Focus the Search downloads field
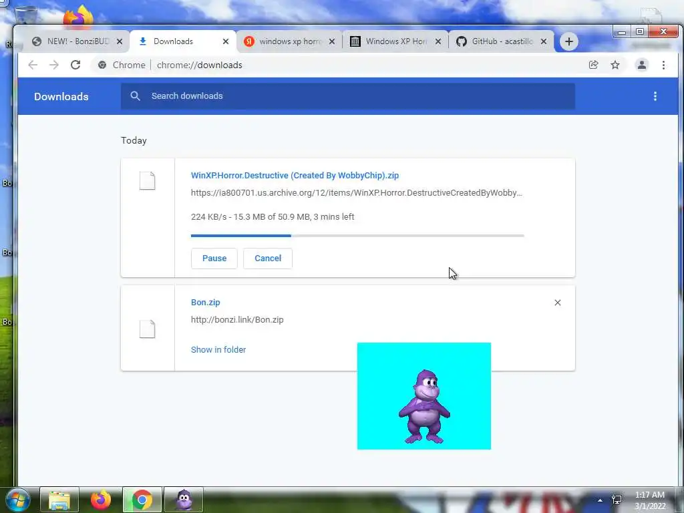The height and width of the screenshot is (513, 684). [347, 96]
